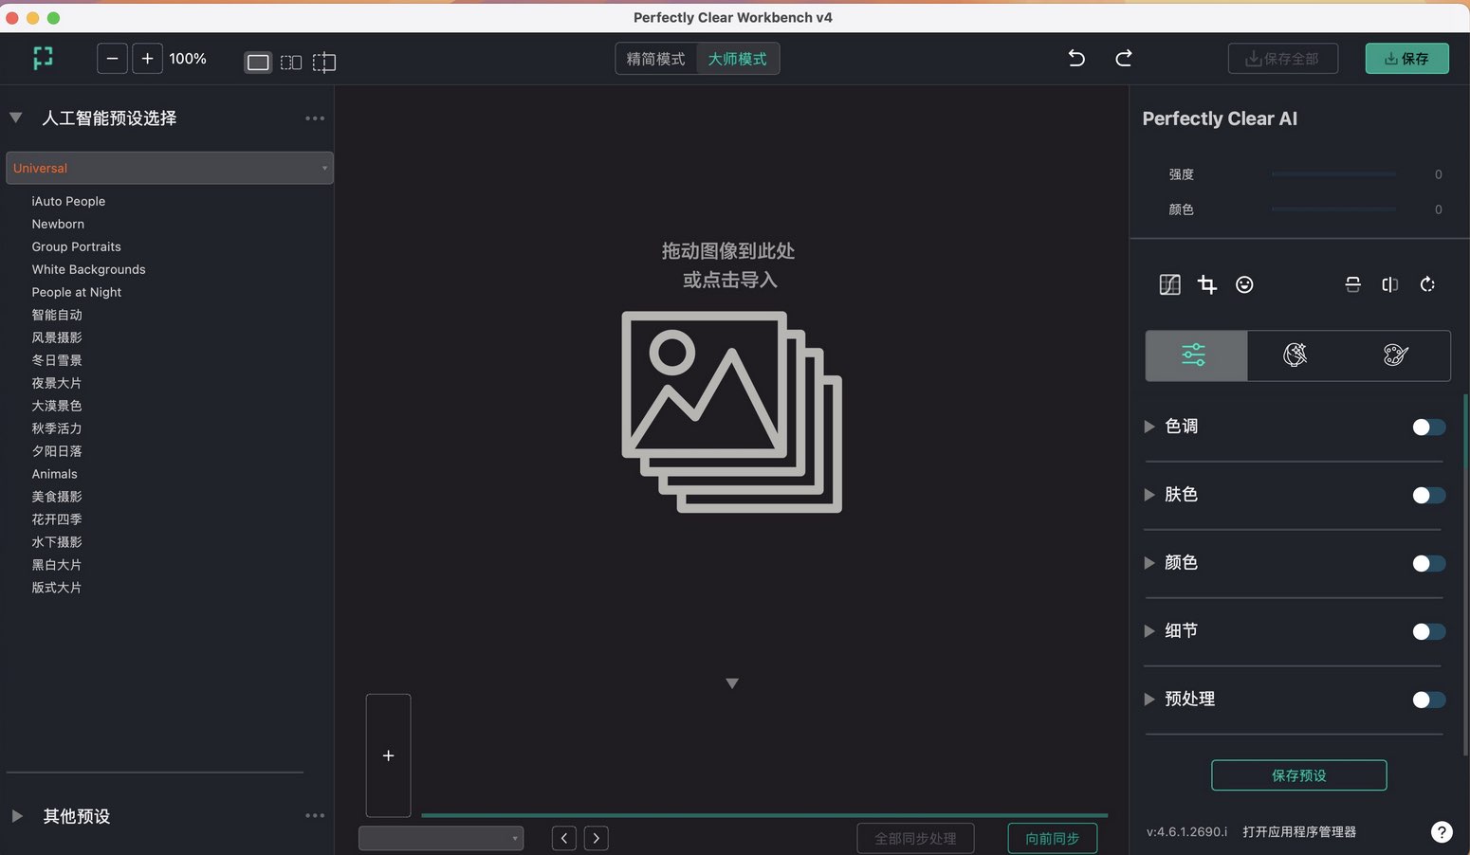Image resolution: width=1470 pixels, height=855 pixels.
Task: Select the crop tool
Action: (1207, 284)
